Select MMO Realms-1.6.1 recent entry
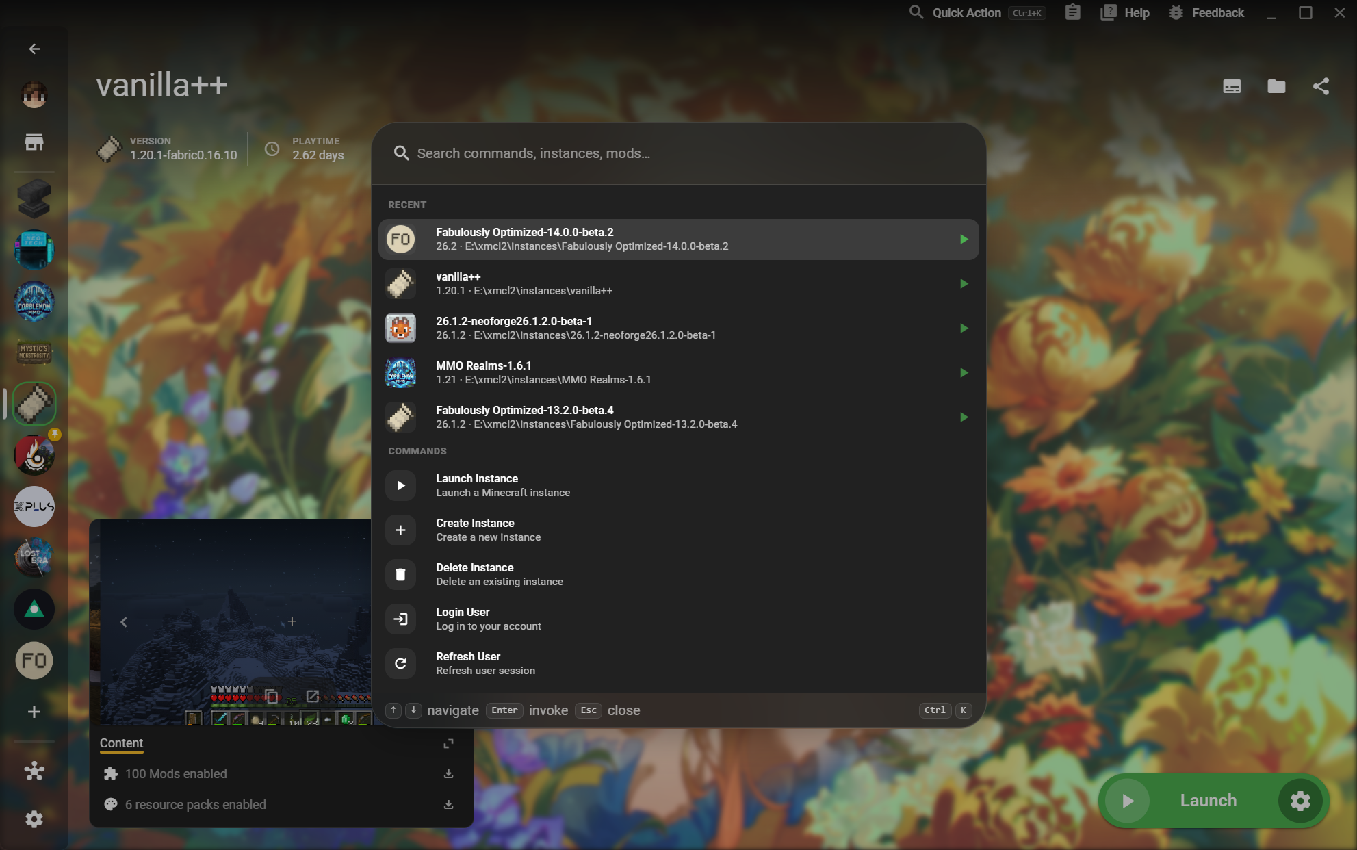1357x850 pixels. (x=678, y=373)
